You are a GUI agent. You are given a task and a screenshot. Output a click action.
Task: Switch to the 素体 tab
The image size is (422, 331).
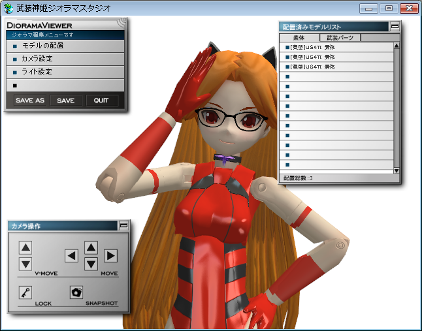[x=299, y=37]
